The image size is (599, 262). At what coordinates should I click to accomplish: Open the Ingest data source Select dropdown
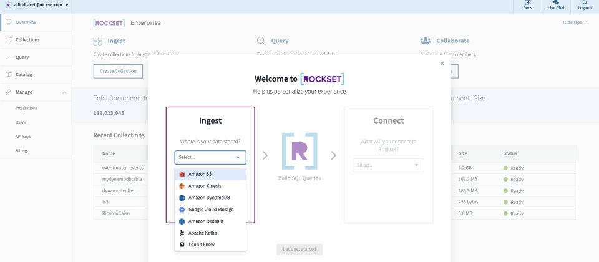(210, 157)
